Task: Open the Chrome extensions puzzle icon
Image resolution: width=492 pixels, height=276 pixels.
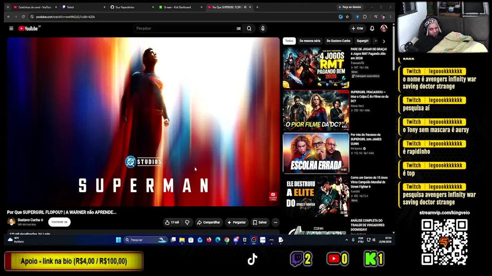Action: (365, 17)
